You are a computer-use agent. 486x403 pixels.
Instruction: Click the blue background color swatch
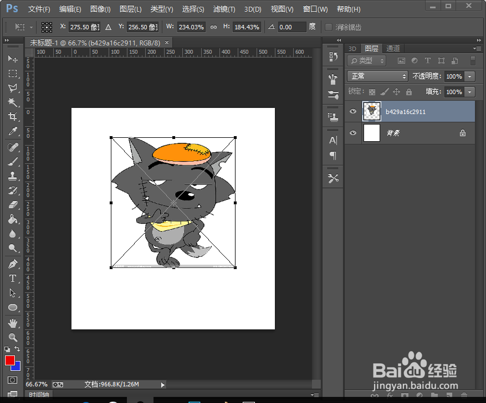(x=17, y=368)
